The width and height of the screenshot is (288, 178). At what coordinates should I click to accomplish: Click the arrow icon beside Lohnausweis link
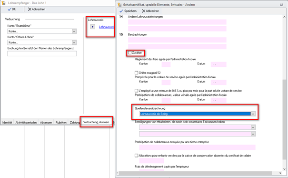click(x=92, y=27)
